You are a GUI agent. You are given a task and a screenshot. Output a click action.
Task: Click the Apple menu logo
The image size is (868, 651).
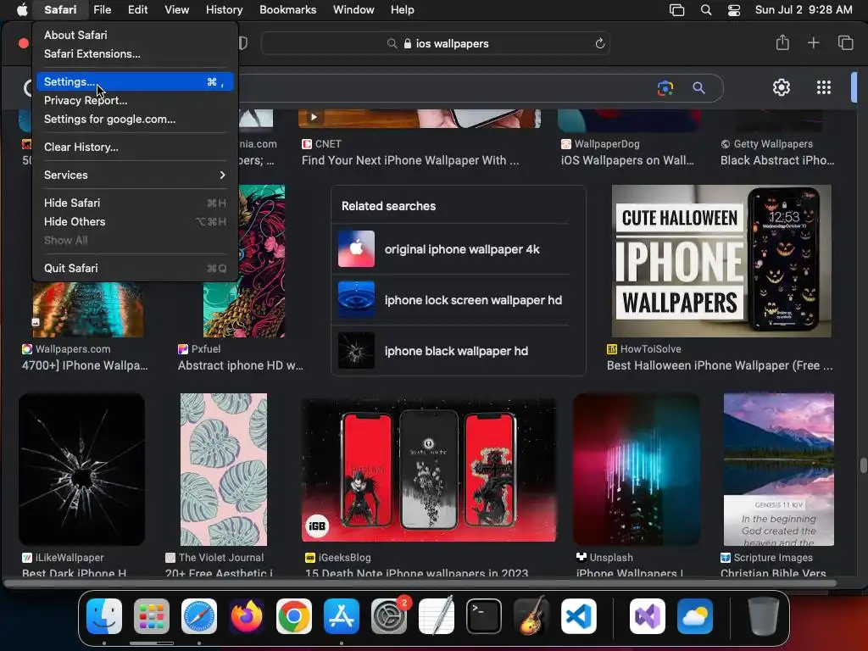tap(22, 10)
